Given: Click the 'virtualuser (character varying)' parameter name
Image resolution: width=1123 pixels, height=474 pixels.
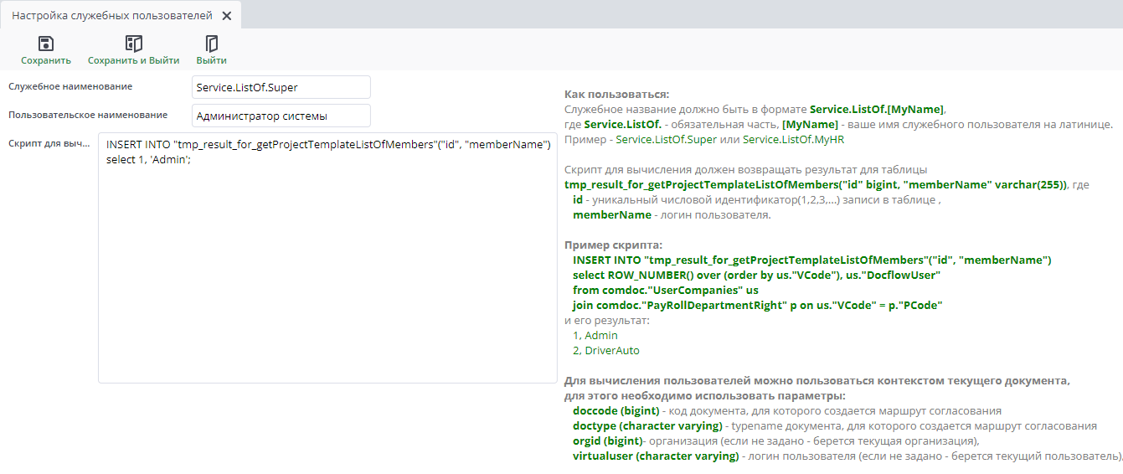Looking at the screenshot, I should 656,456.
